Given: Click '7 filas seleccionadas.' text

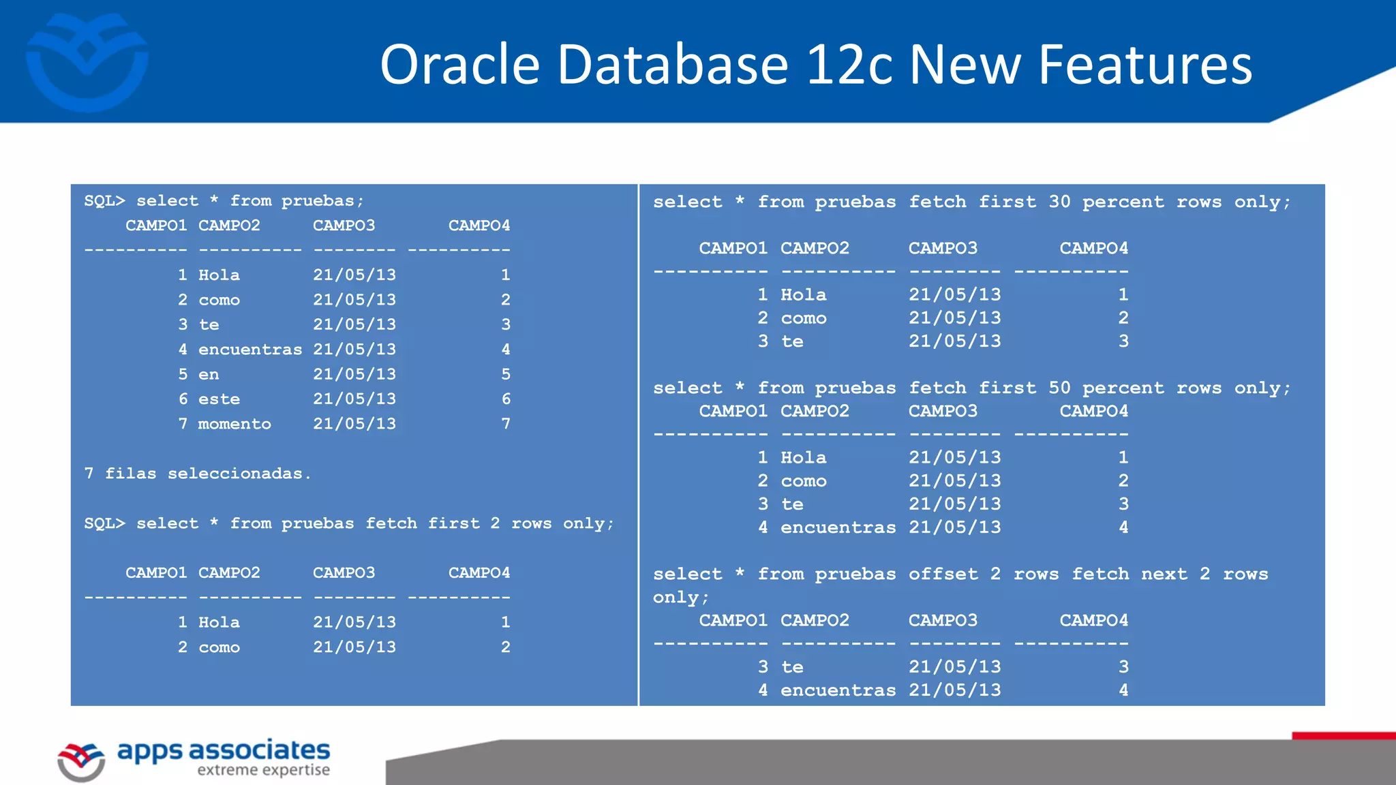Looking at the screenshot, I should point(198,474).
